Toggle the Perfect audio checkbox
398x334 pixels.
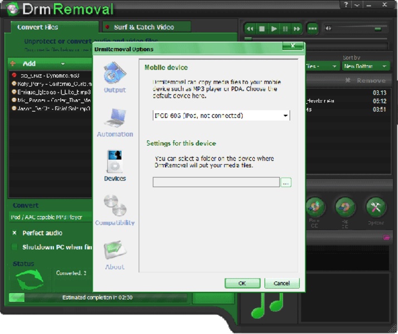point(15,233)
